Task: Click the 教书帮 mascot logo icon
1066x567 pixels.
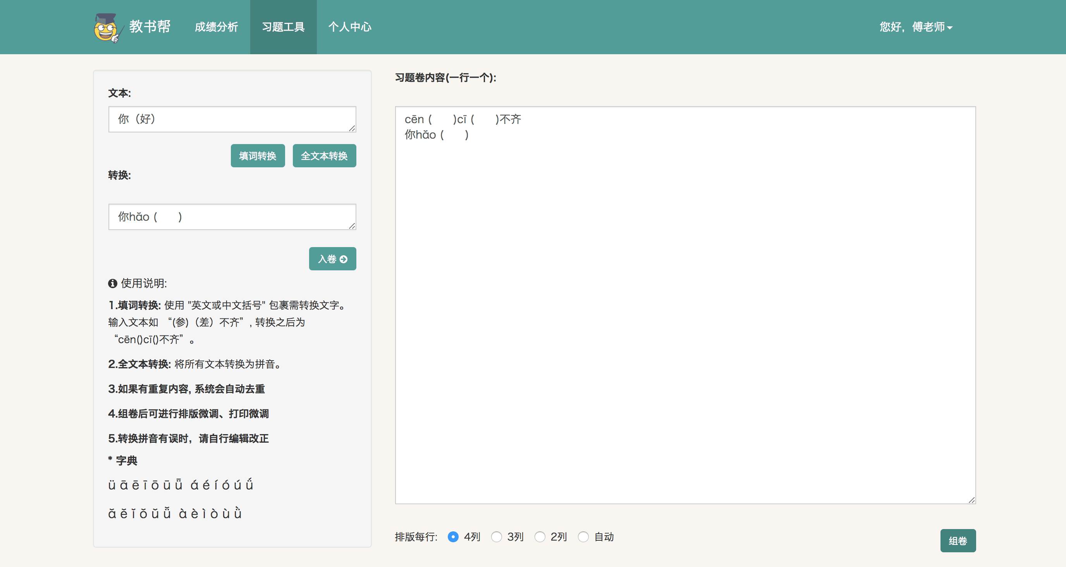Action: pos(107,28)
